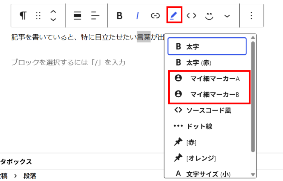The height and width of the screenshot is (181, 283).
Task: Open the block options three-dot menu
Action: pos(251,15)
